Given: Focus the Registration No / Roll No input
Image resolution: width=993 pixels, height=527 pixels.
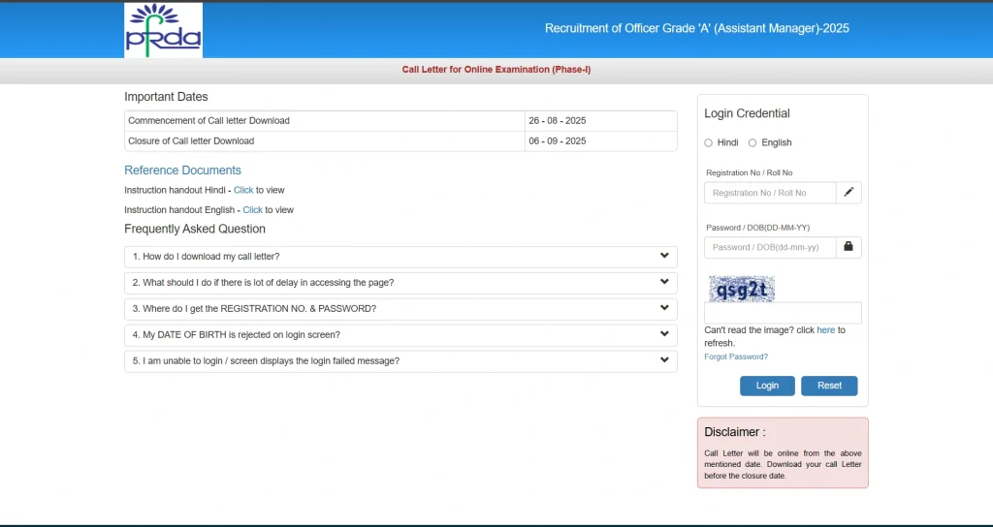Looking at the screenshot, I should coord(770,193).
